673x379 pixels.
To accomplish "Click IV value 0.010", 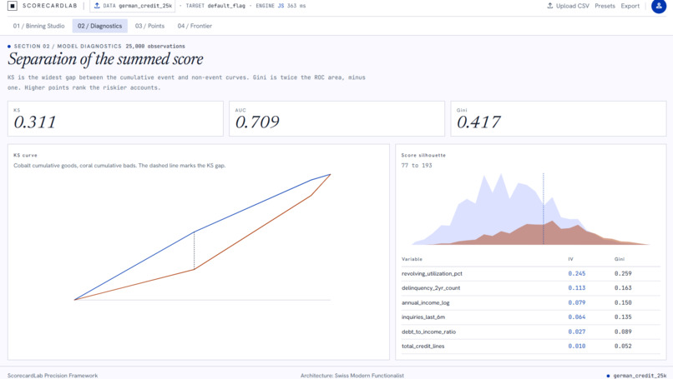I will point(576,347).
